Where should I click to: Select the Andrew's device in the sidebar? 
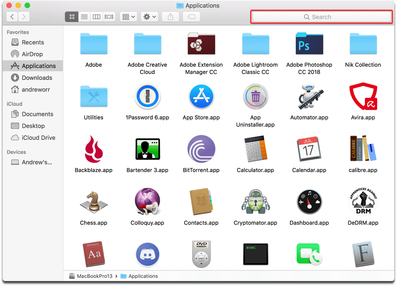click(x=33, y=162)
